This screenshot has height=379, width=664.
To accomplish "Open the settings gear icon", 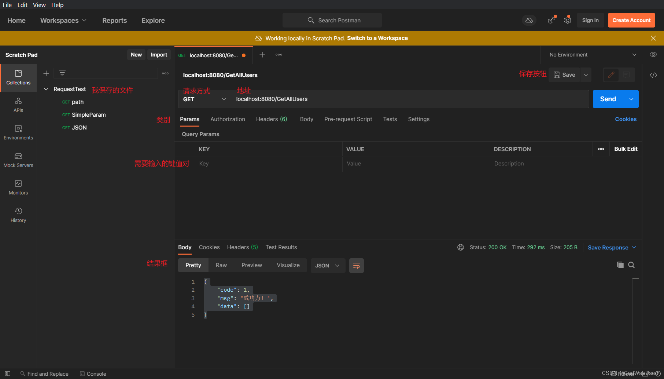I will (x=568, y=20).
